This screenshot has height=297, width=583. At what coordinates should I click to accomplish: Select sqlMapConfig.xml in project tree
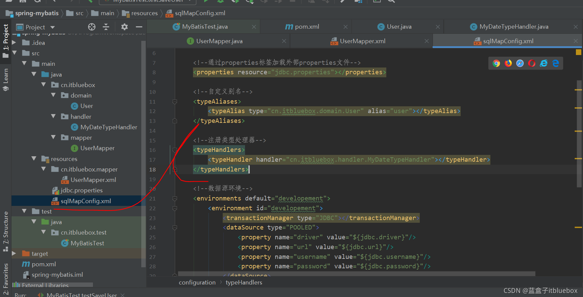point(81,201)
